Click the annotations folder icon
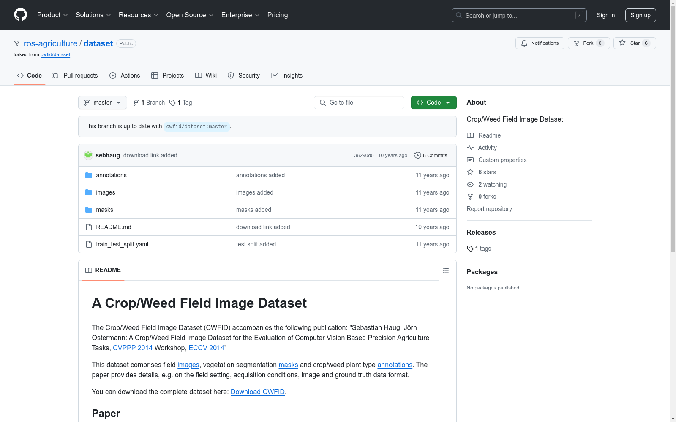The image size is (676, 422). point(89,175)
